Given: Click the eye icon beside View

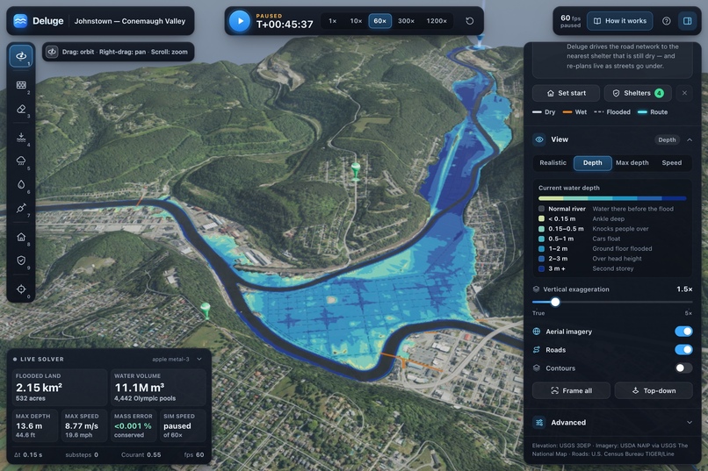Looking at the screenshot, I should tap(539, 139).
